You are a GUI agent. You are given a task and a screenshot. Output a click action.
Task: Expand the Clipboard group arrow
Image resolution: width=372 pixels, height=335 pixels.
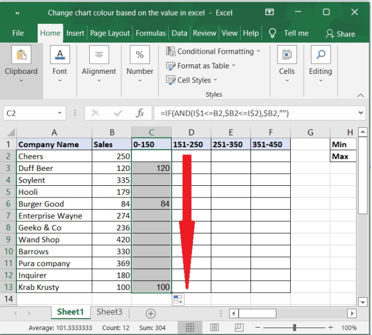[x=21, y=81]
